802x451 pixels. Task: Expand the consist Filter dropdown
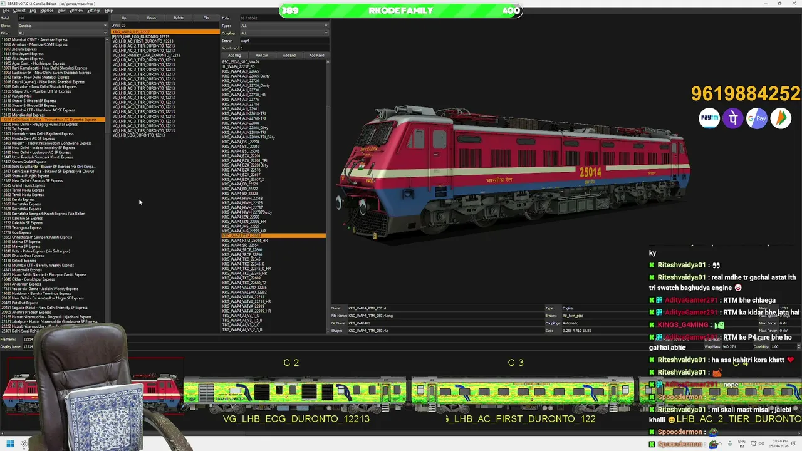[x=62, y=33]
